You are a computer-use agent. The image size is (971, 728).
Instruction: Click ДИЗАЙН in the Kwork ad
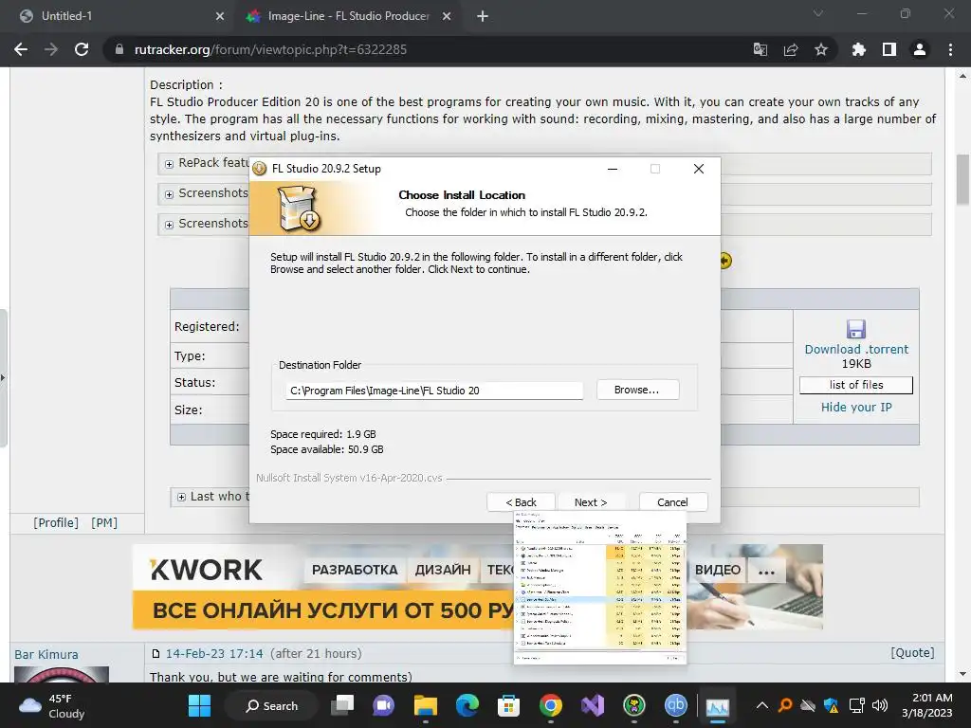coord(442,570)
